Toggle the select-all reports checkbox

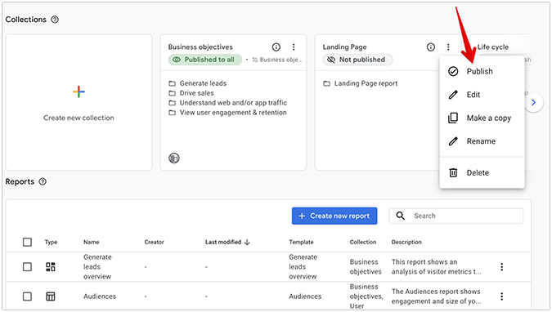(27, 243)
